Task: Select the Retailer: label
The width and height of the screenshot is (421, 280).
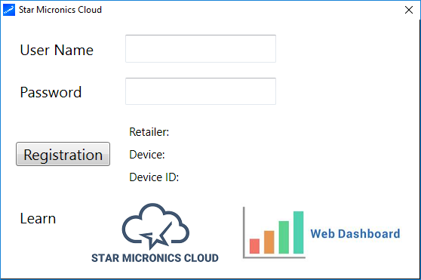Action: (149, 132)
